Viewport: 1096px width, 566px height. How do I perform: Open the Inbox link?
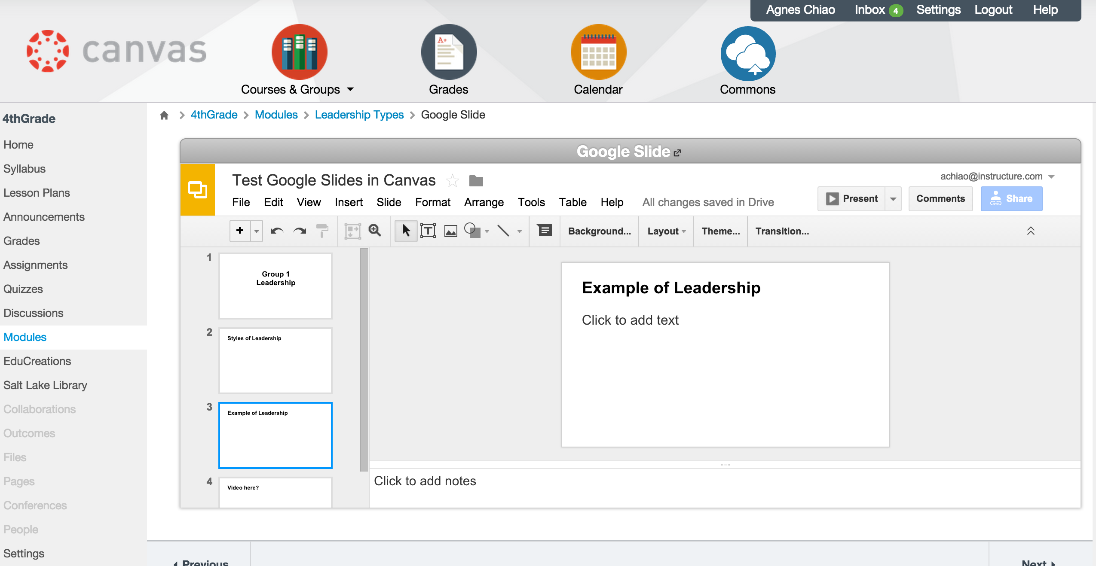[878, 9]
